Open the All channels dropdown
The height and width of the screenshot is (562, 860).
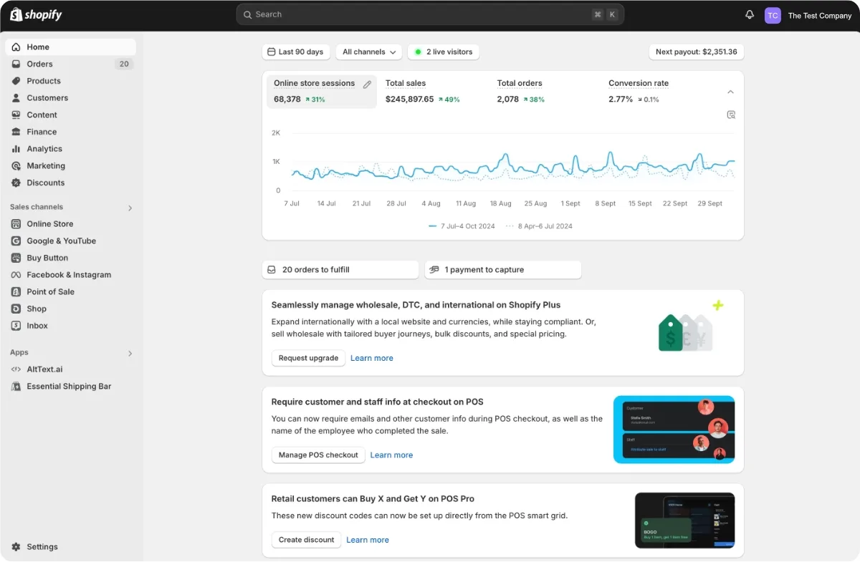coord(368,52)
